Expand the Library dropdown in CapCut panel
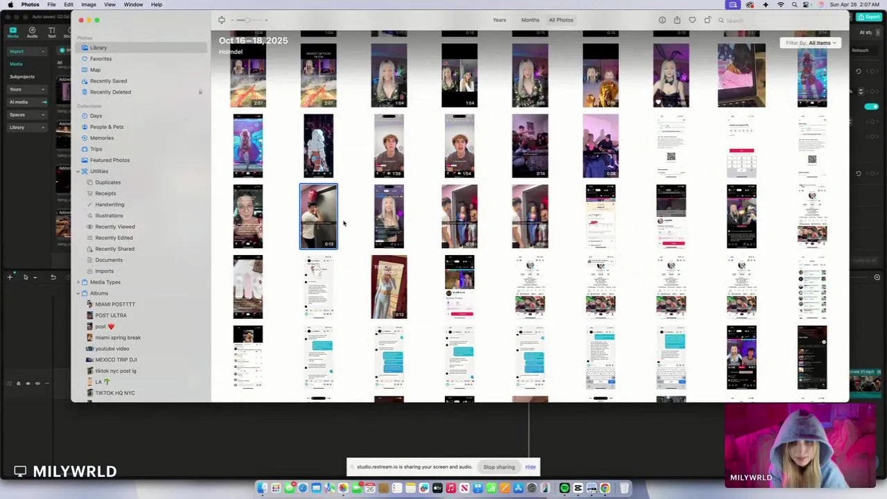 (x=26, y=128)
